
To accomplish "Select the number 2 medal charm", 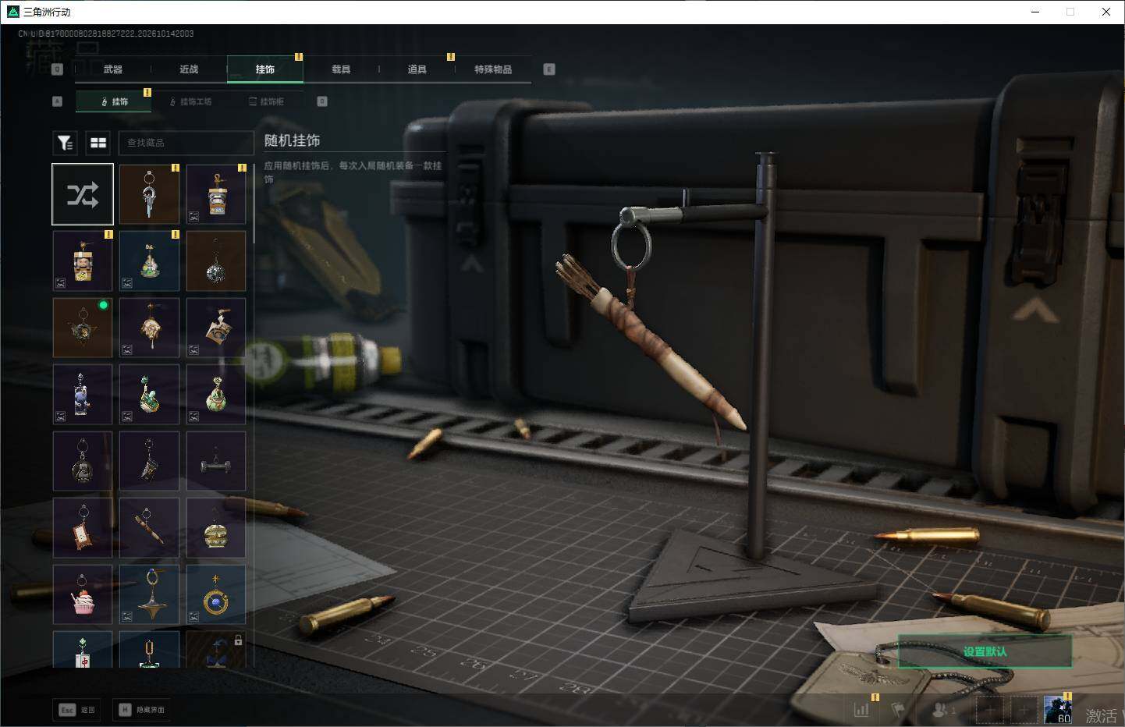I will (x=83, y=462).
